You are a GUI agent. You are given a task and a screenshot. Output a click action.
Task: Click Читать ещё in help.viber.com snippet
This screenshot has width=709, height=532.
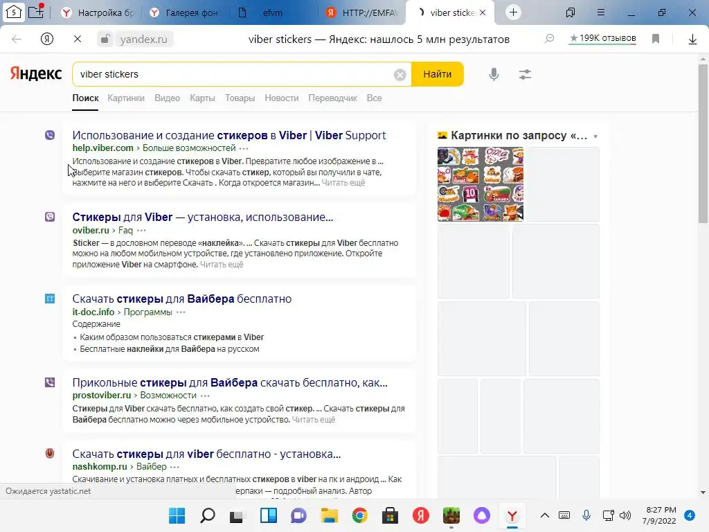point(343,183)
